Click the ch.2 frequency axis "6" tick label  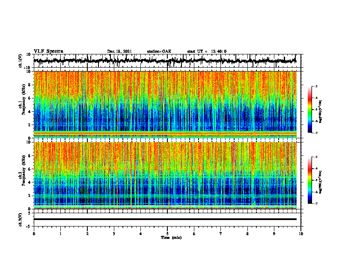(x=30, y=169)
